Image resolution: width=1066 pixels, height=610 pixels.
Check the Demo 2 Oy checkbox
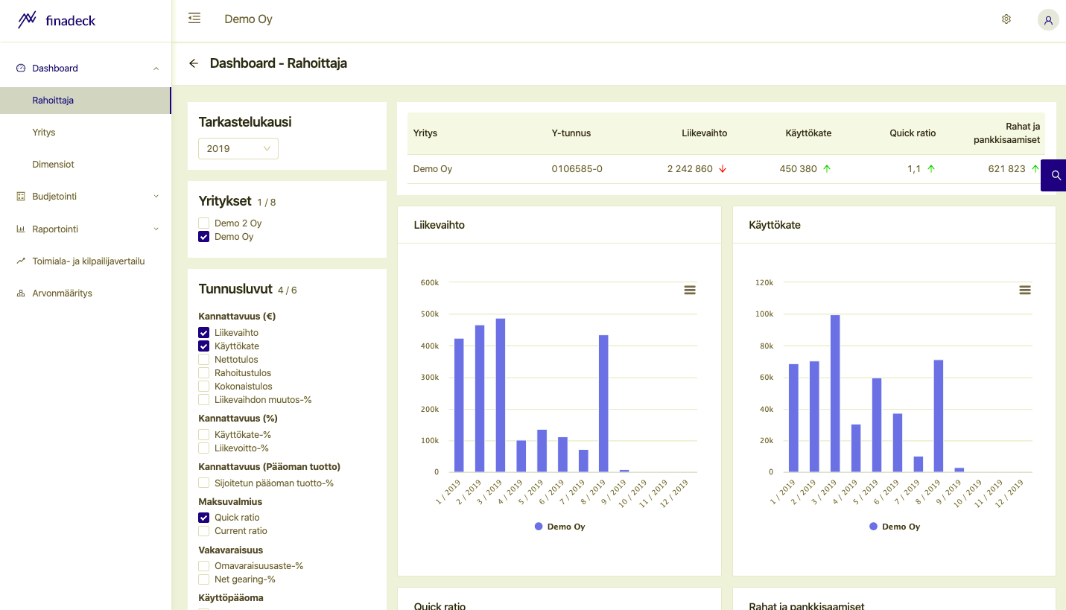203,223
